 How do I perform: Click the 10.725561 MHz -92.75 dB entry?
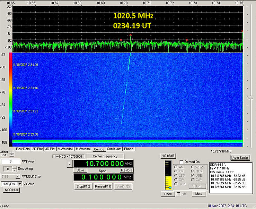click(x=228, y=187)
